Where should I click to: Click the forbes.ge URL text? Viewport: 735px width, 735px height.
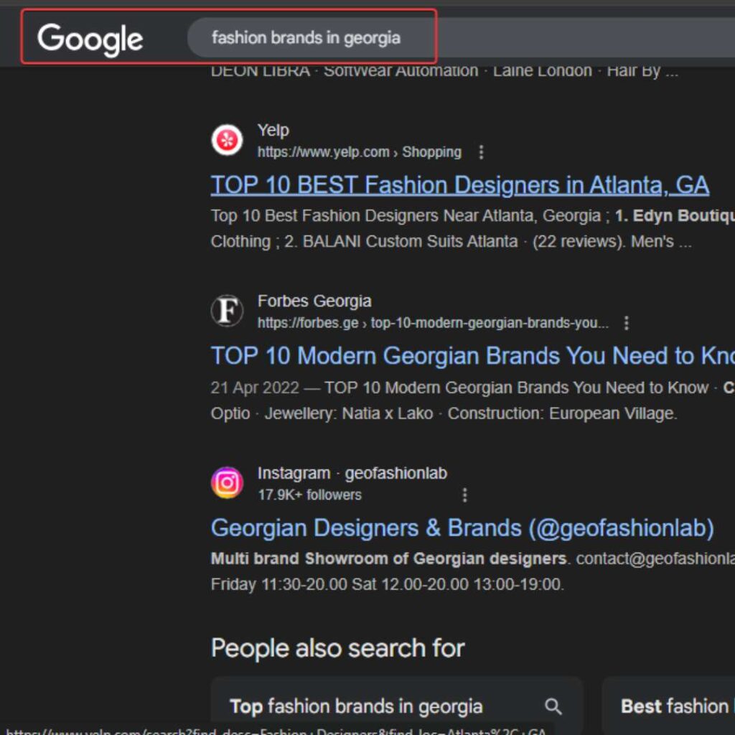click(433, 323)
